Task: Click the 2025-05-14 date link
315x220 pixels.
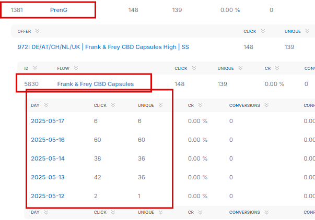Action: [x=48, y=158]
